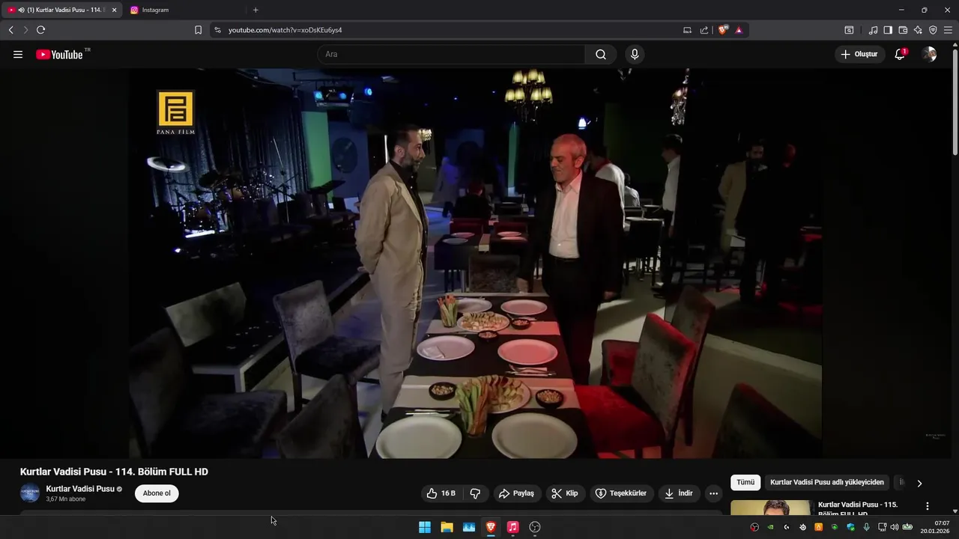Toggle Brave sidebar panel
959x539 pixels.
tap(888, 30)
